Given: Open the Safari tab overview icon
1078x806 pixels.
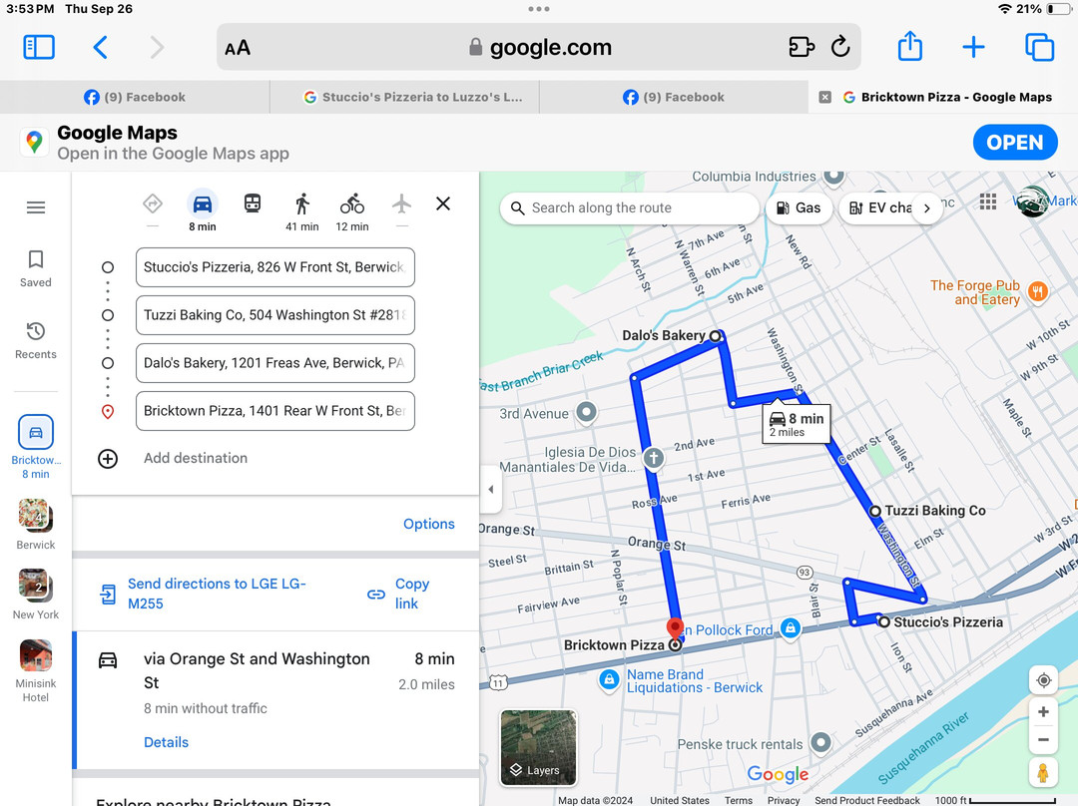Looking at the screenshot, I should (1039, 48).
